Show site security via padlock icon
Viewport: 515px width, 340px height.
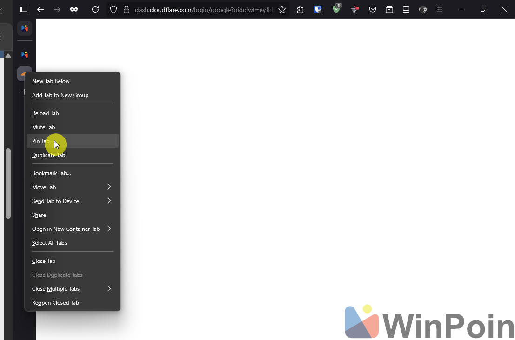(127, 9)
